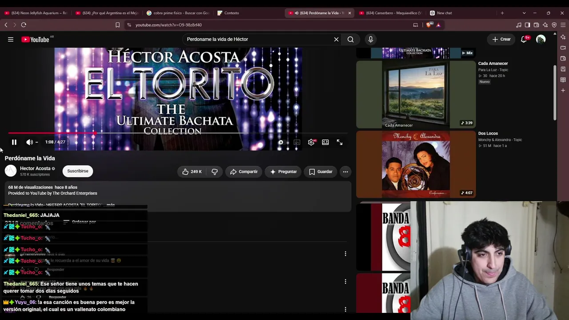Open Brave Rewards triangle icon
The width and height of the screenshot is (569, 320).
click(438, 25)
